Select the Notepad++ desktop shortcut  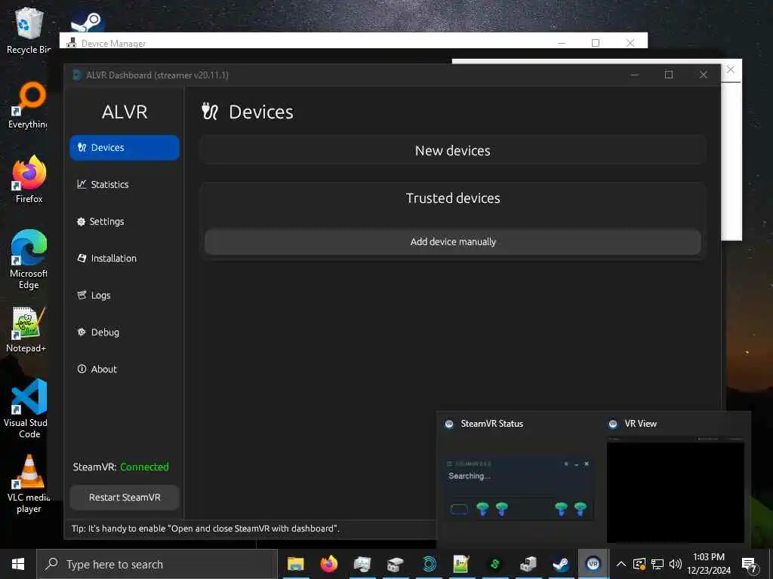[27, 329]
